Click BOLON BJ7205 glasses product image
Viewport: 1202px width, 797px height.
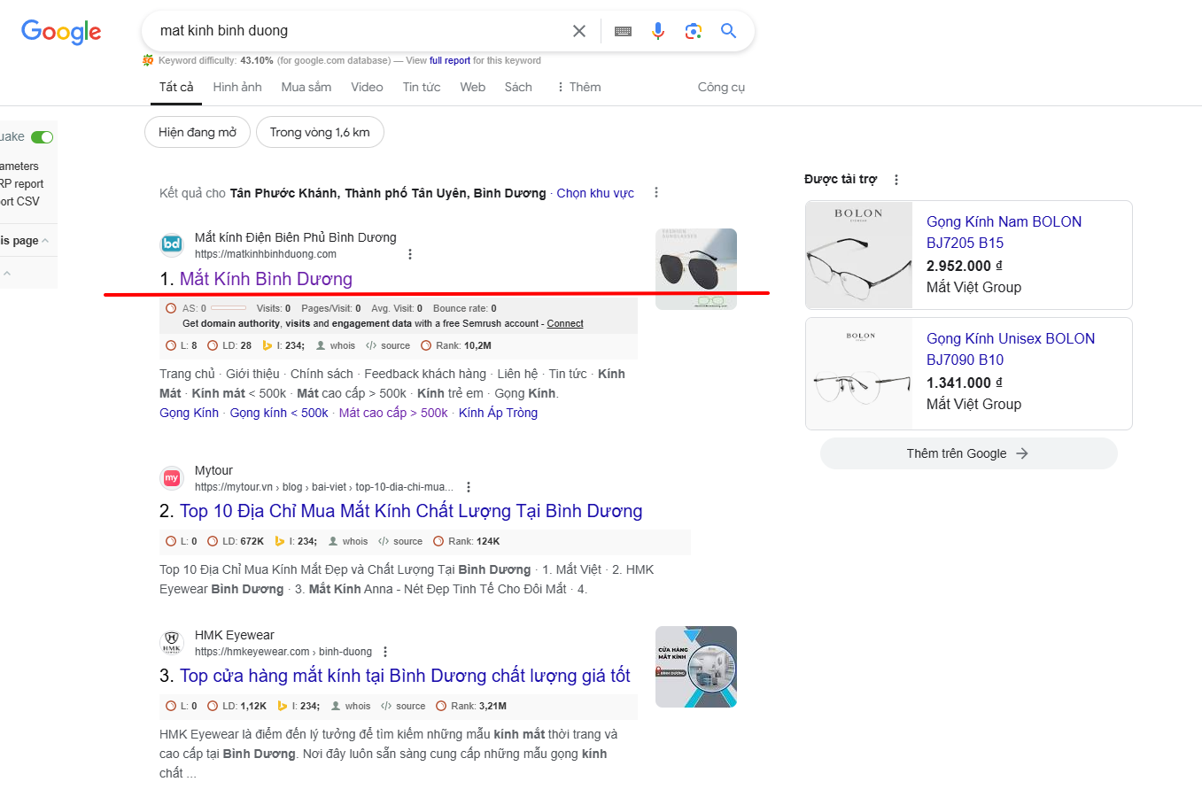pos(859,255)
